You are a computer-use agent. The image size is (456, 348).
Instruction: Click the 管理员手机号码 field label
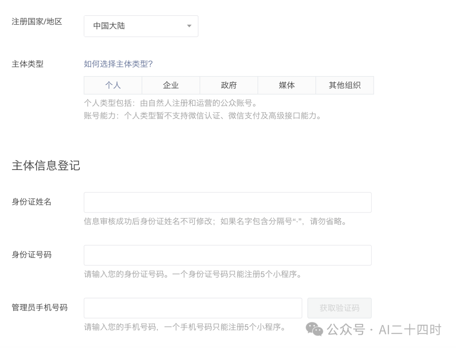coord(40,307)
